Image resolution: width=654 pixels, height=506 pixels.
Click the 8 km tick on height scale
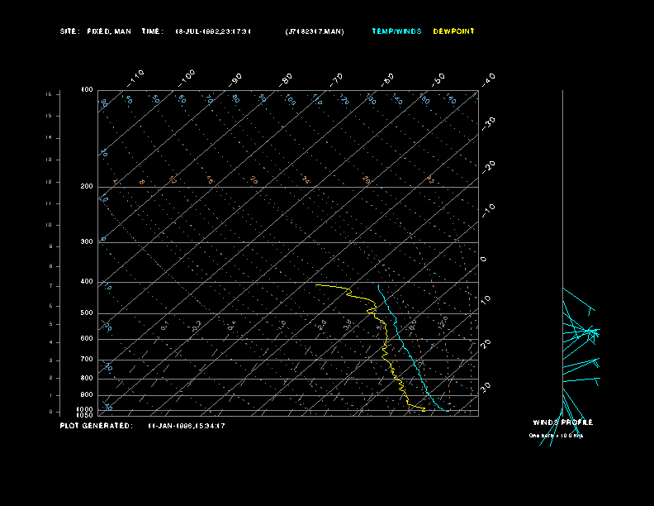51,266
